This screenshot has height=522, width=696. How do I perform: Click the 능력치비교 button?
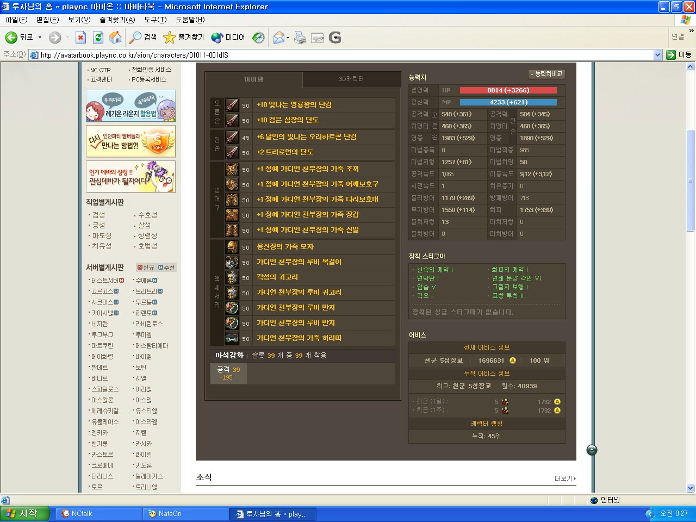coord(547,74)
